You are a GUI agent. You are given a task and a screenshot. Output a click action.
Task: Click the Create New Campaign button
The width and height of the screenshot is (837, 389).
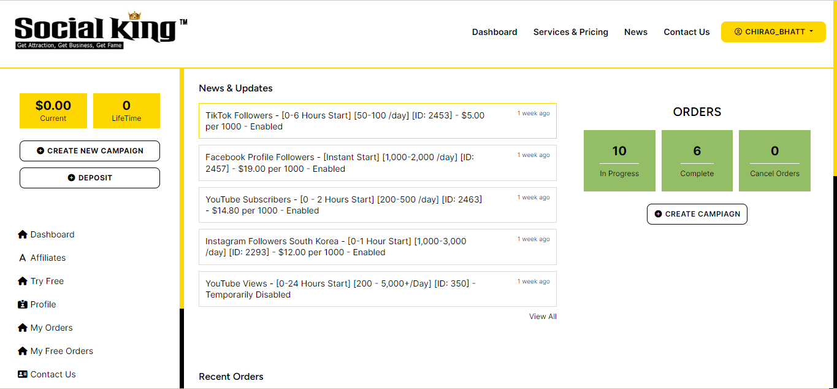click(x=90, y=151)
